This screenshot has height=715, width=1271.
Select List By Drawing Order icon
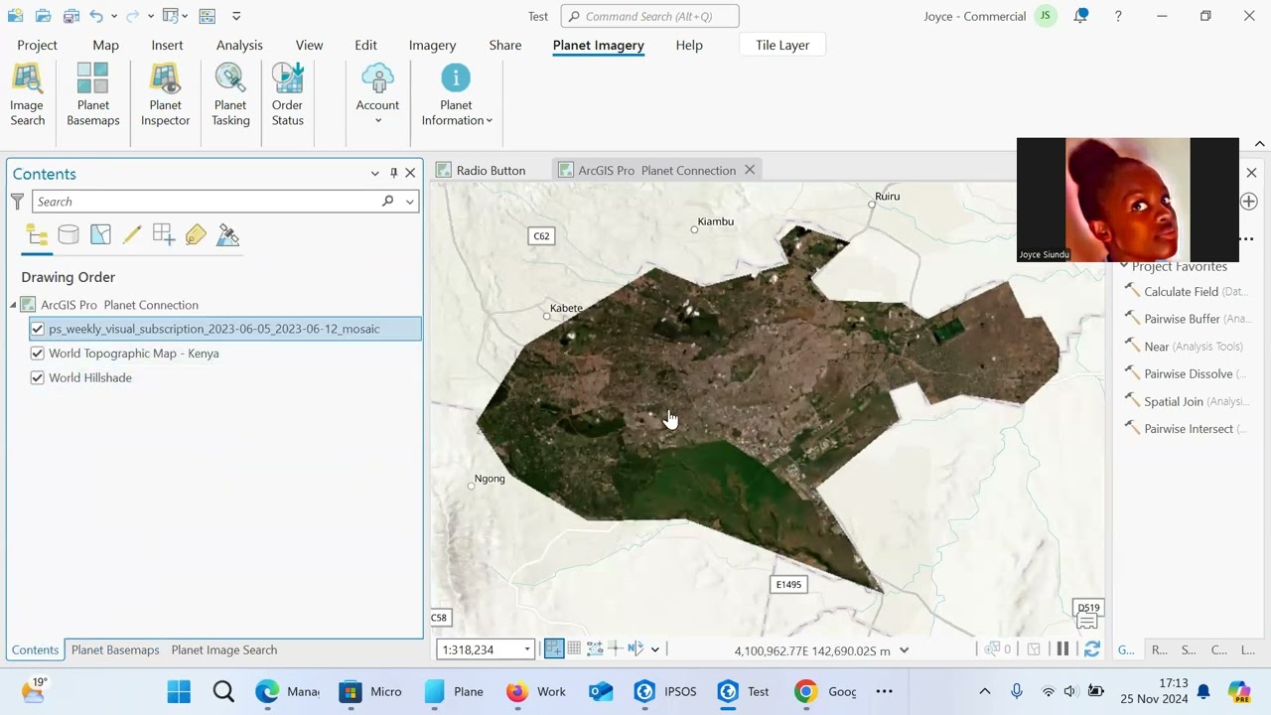tap(37, 235)
